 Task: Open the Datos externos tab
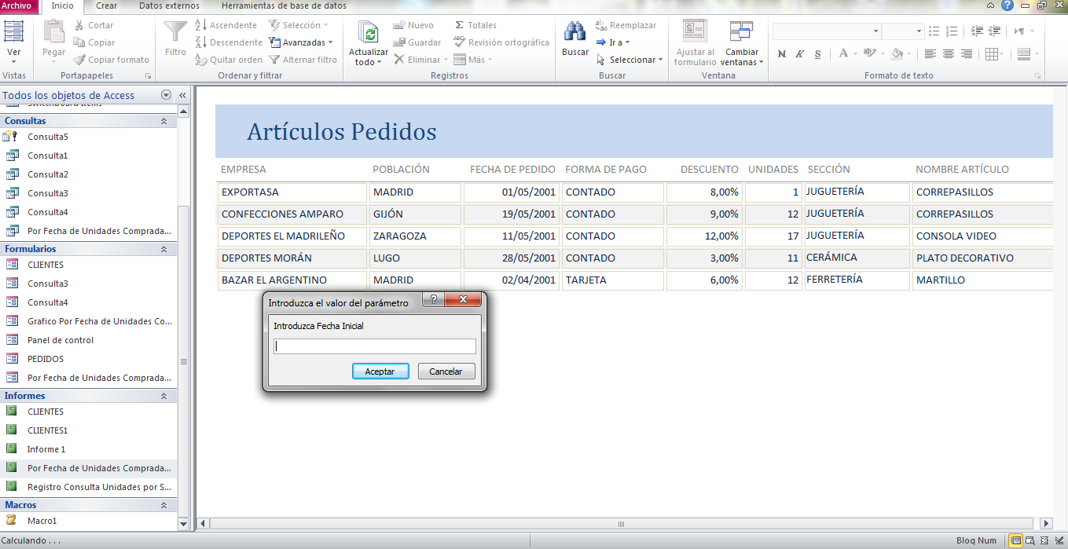pyautogui.click(x=169, y=5)
